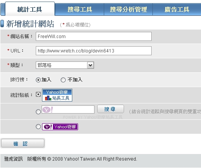Click the Y! logo in purple badge

click(48, 127)
